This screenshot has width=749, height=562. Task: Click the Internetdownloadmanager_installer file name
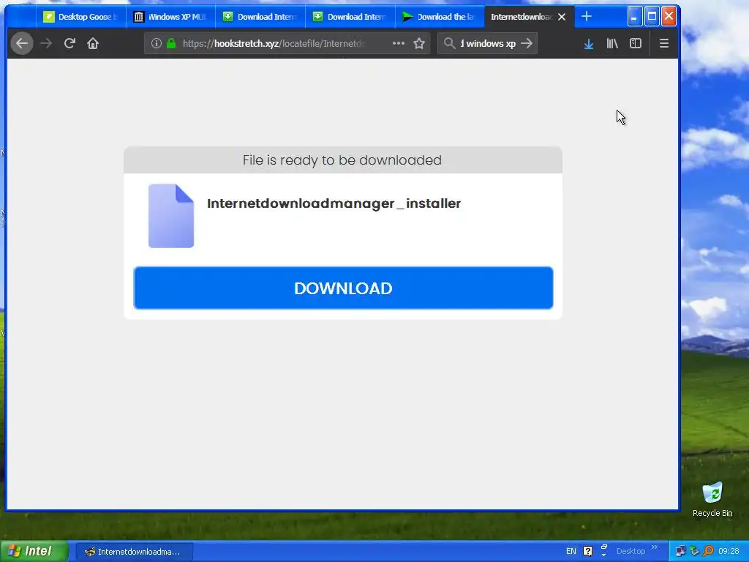click(x=334, y=203)
